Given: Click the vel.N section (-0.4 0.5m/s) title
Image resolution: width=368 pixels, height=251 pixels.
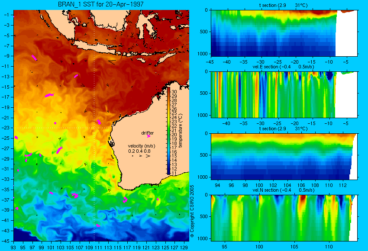Looking at the screenshot, I should tap(283, 190).
